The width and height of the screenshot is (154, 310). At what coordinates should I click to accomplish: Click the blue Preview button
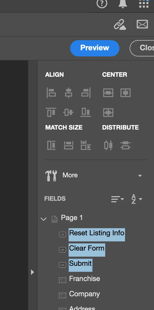tap(95, 48)
